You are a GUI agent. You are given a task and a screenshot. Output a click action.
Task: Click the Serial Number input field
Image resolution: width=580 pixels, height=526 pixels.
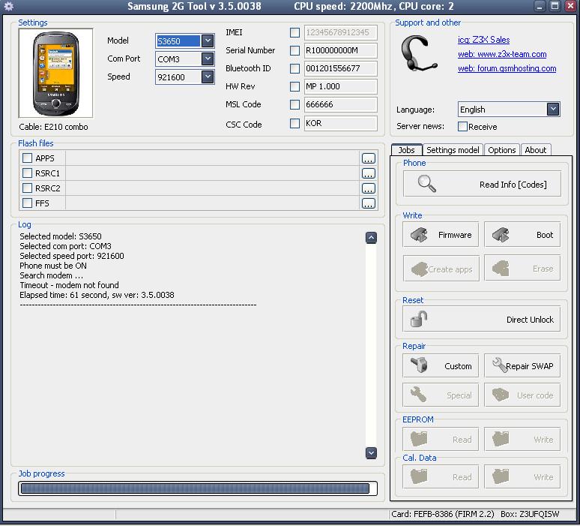[x=340, y=50]
